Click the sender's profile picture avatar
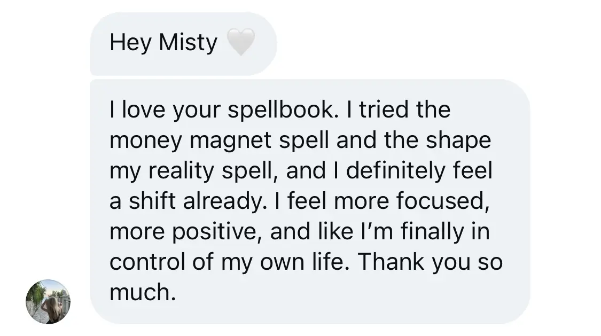The height and width of the screenshot is (336, 601). click(48, 302)
